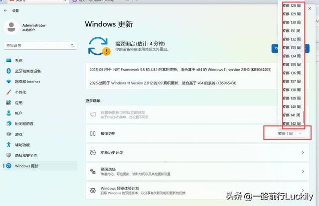
Task: Choose 暂停 136 周 from list
Action: click(292, 73)
